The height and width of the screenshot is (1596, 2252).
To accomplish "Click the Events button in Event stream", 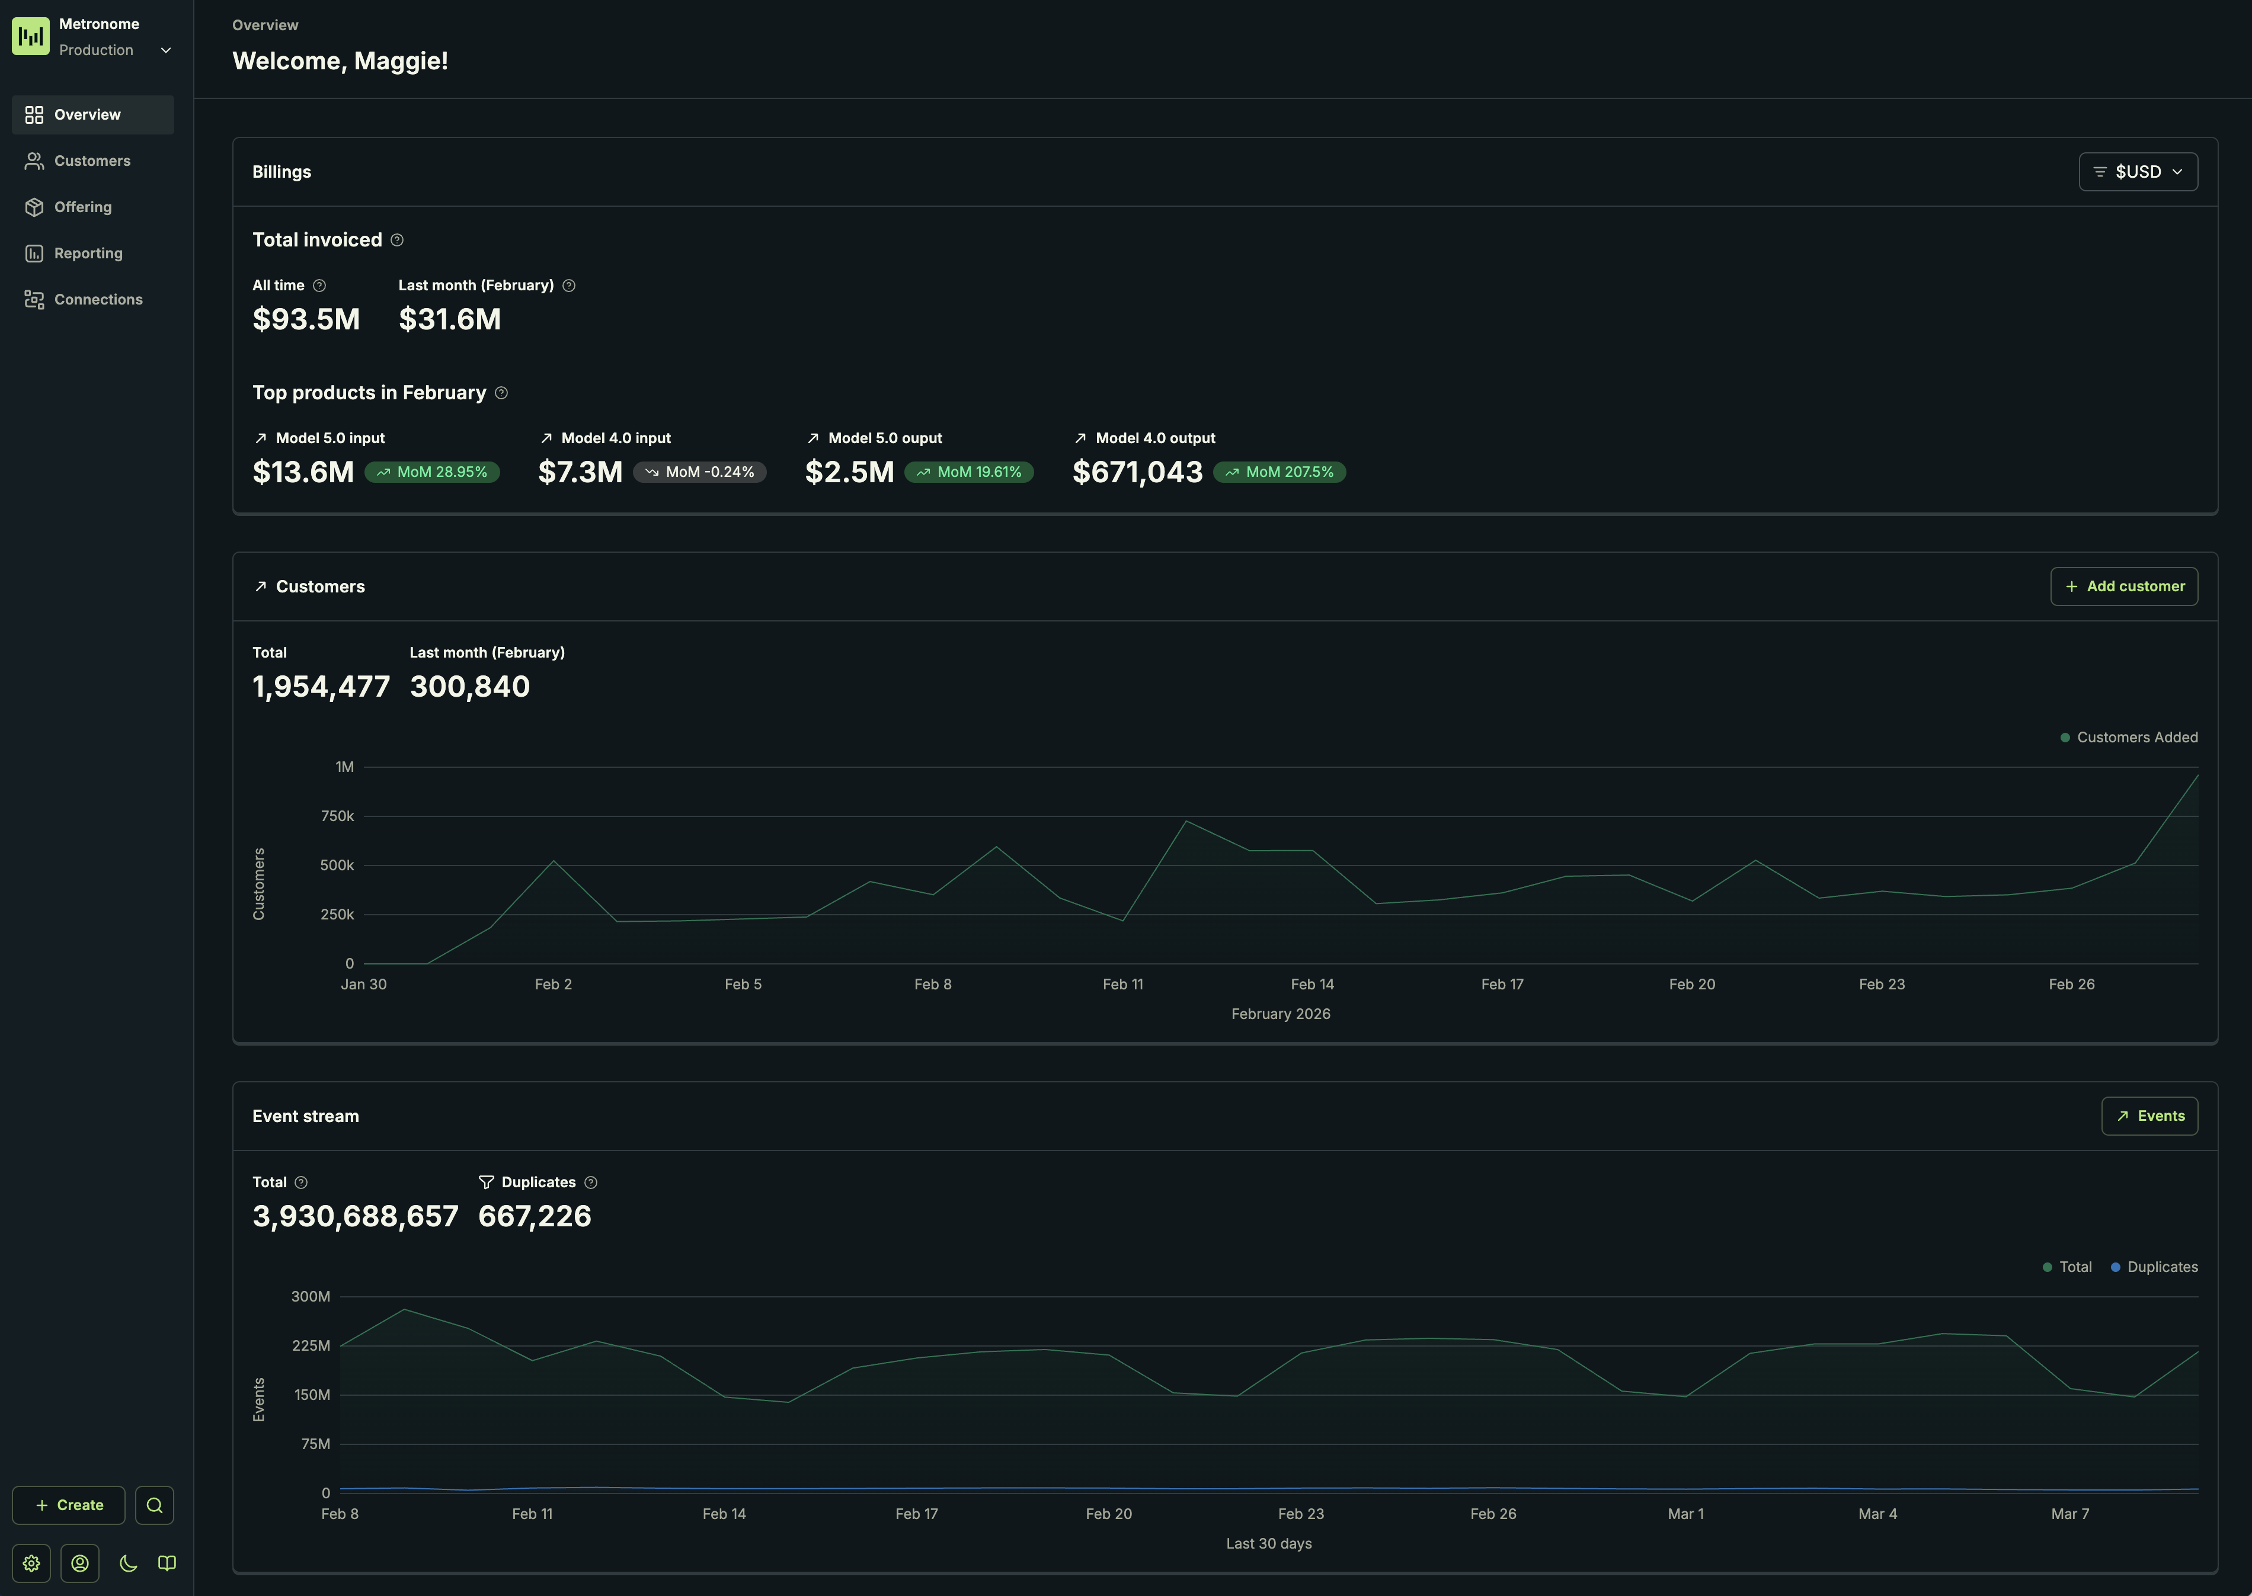I will (2149, 1116).
